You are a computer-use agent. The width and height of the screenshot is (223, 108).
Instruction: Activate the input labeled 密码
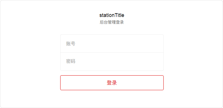tap(112, 62)
